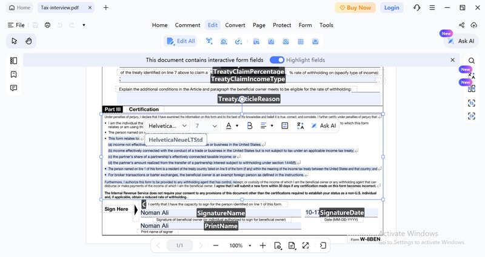This screenshot has height=257, width=485.
Task: Click the Buy Now button
Action: (x=355, y=8)
